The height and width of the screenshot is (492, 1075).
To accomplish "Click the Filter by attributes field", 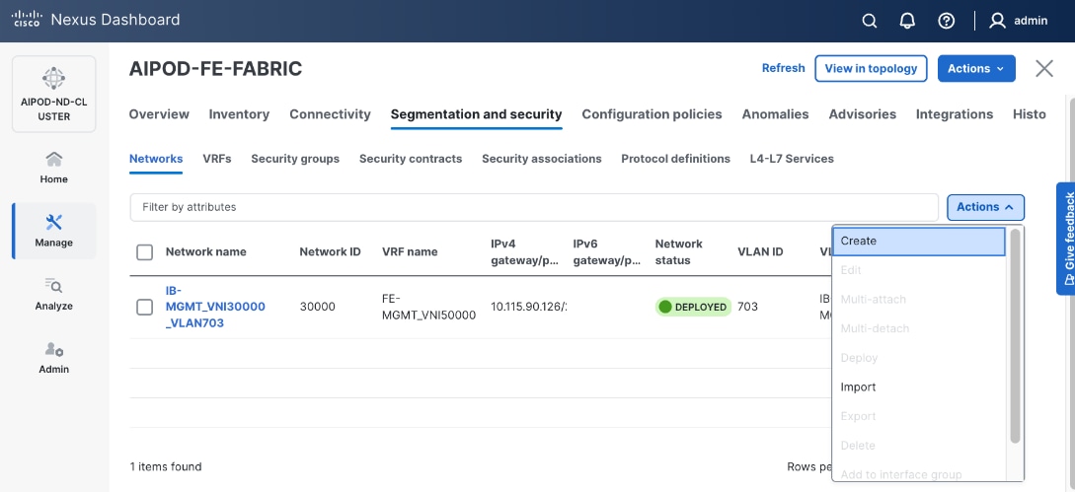I will tap(533, 207).
